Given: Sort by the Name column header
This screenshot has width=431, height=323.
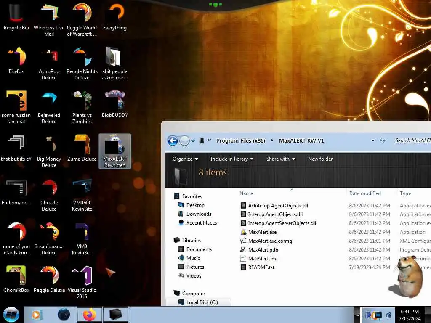Looking at the screenshot, I should [x=246, y=193].
